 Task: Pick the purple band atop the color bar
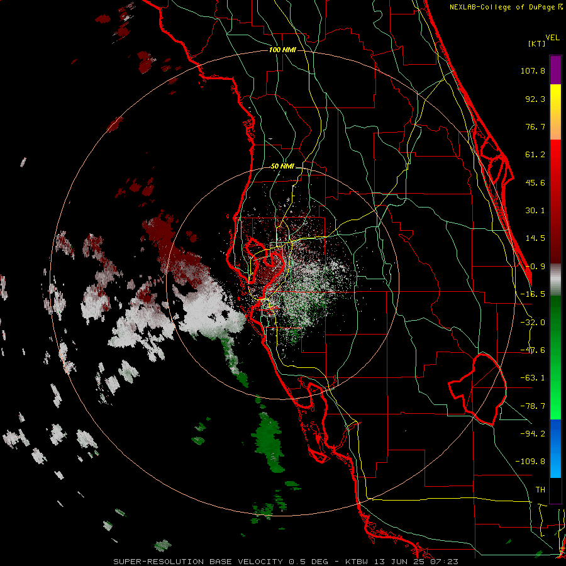tap(555, 70)
